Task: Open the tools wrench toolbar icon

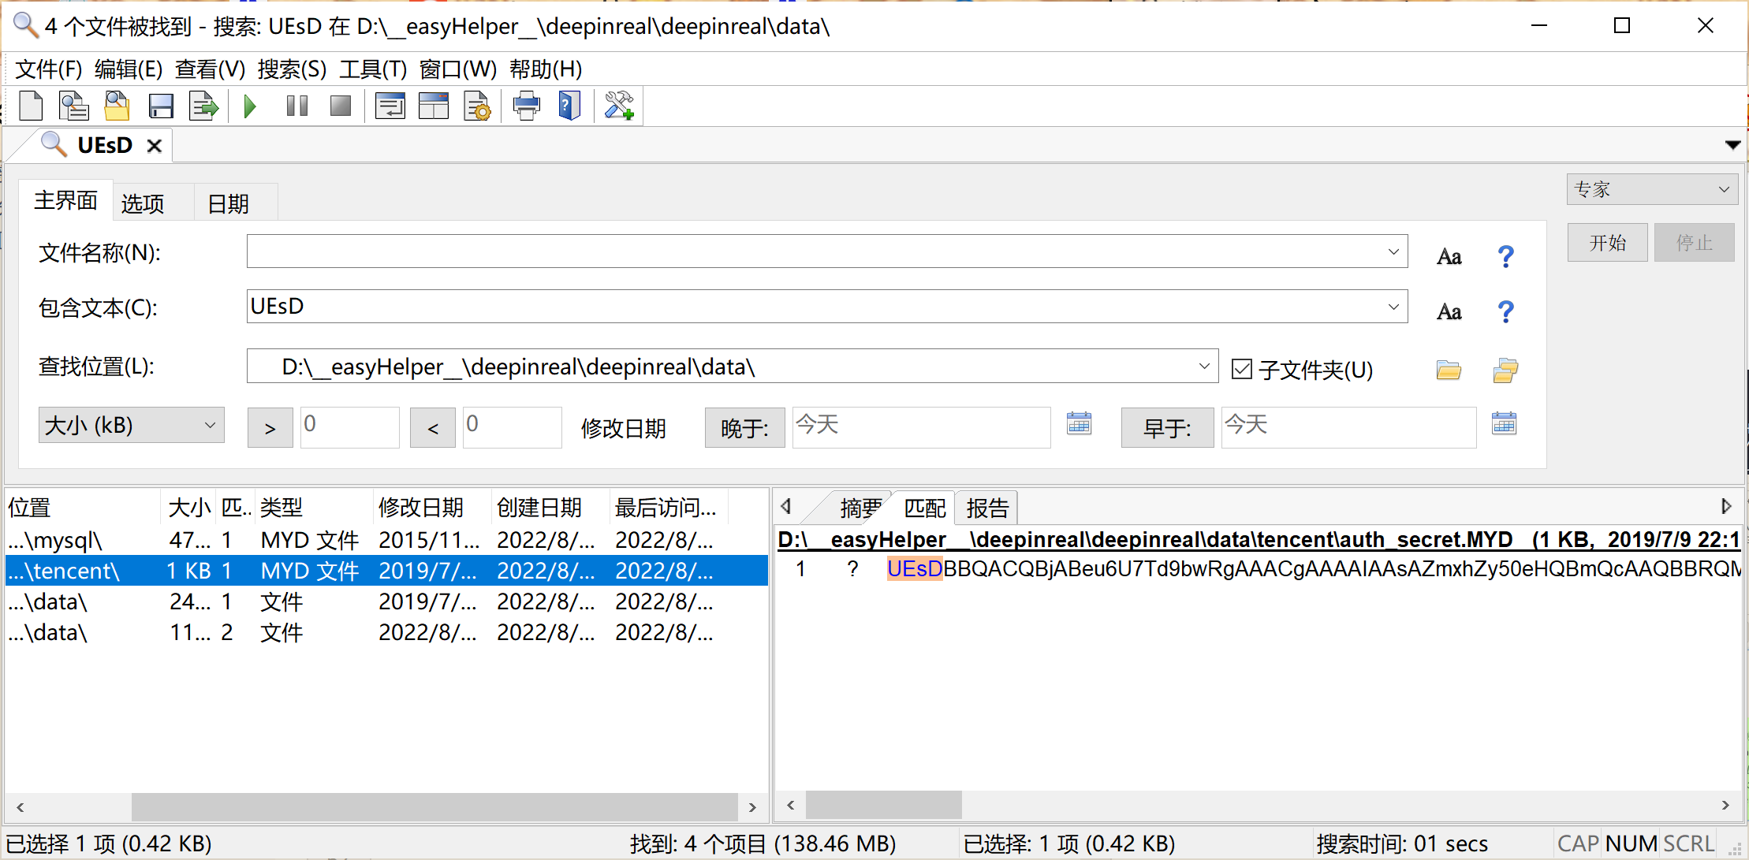Action: (619, 106)
